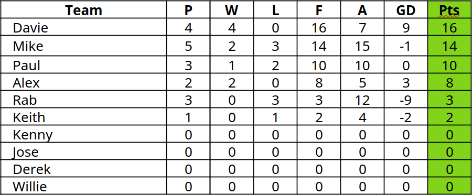472x195 pixels.
Task: Click Rab's goal difference cell -9
Action: coord(406,99)
